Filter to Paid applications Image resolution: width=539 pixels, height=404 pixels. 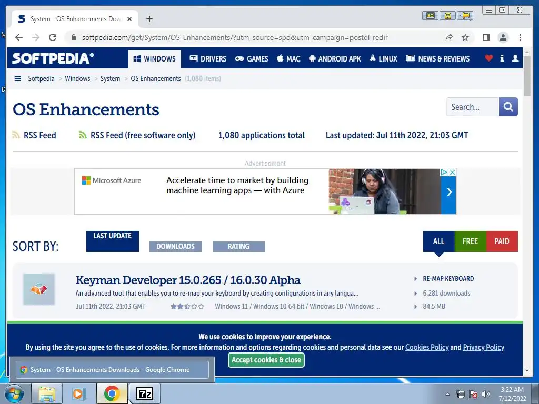(x=502, y=241)
